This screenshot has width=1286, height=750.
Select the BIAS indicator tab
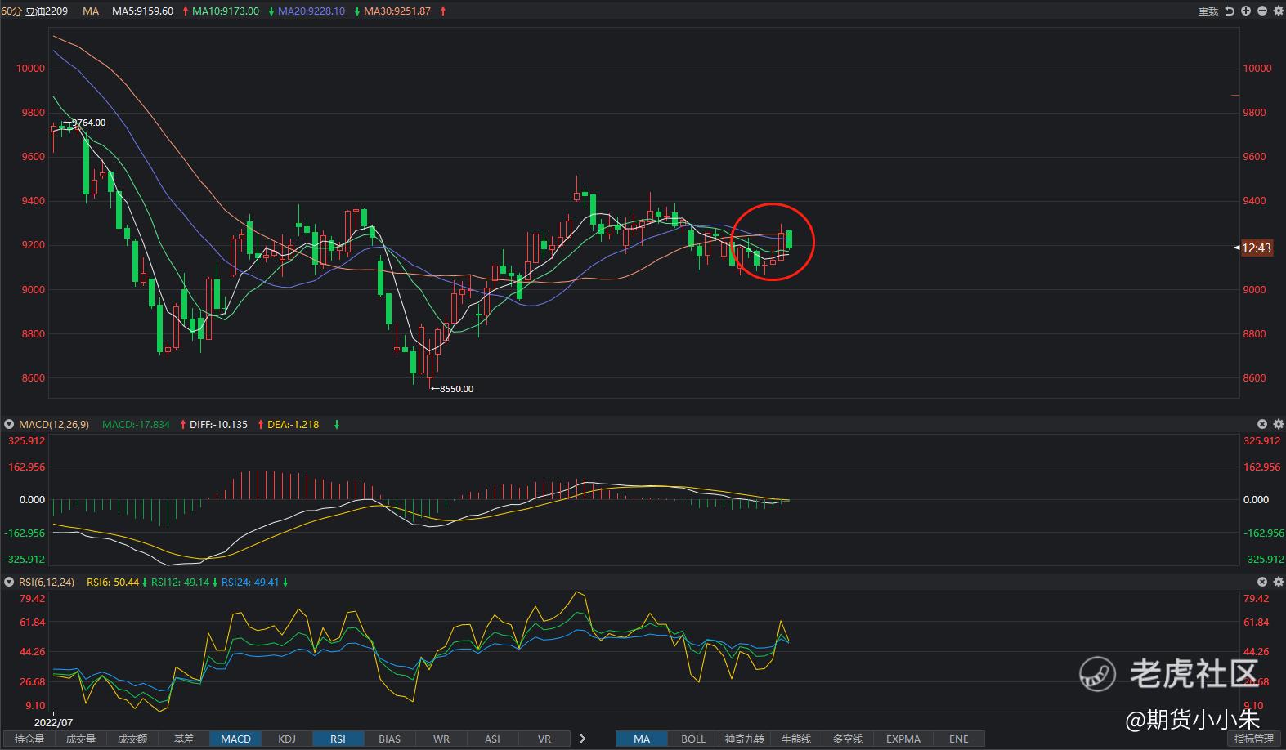390,739
